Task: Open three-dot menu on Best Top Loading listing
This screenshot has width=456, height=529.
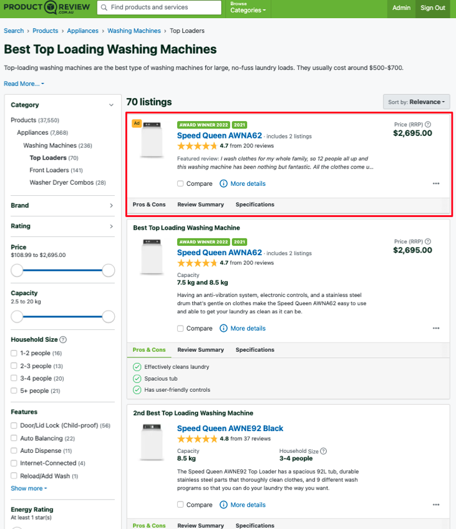Action: (x=436, y=328)
